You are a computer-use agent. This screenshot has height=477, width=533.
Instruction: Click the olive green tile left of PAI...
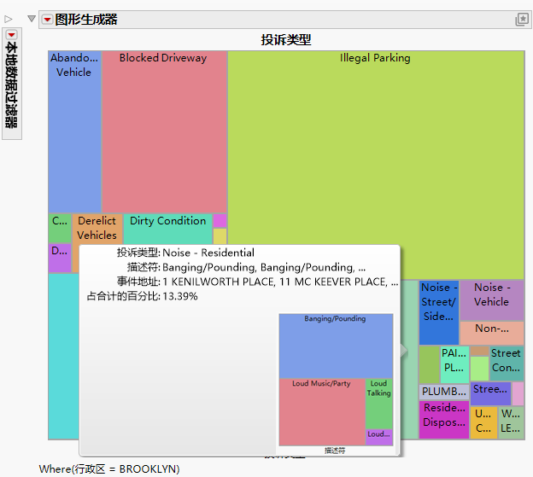point(430,364)
